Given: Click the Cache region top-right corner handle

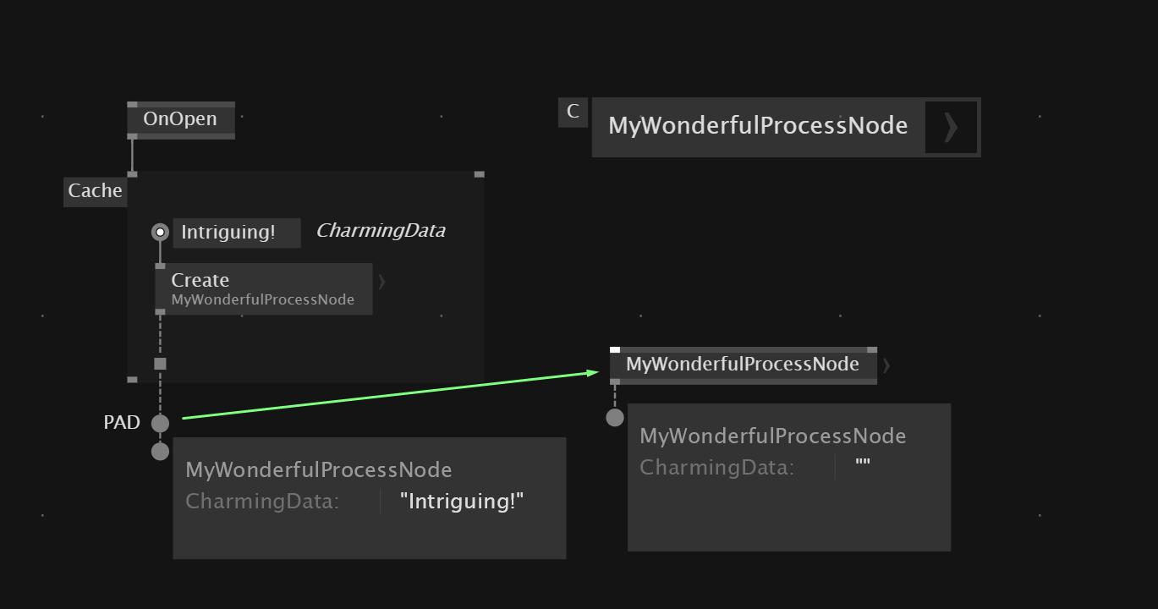Looking at the screenshot, I should click(480, 174).
